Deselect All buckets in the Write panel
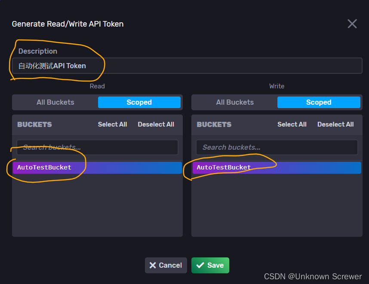Screen dimensions: 369x284 [335, 124]
